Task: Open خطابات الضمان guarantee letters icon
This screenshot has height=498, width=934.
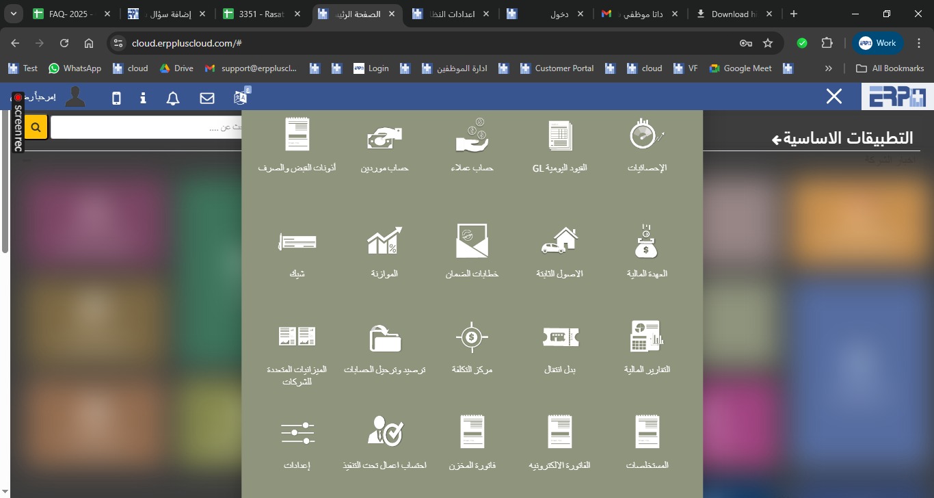Action: pyautogui.click(x=472, y=241)
